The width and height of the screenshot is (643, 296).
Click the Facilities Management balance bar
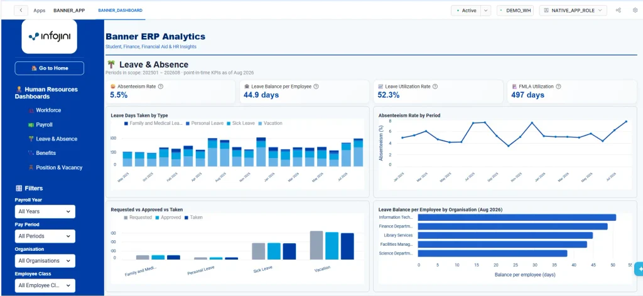click(x=502, y=245)
